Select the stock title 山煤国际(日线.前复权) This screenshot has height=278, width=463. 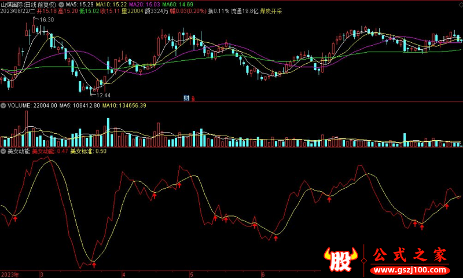click(x=28, y=5)
